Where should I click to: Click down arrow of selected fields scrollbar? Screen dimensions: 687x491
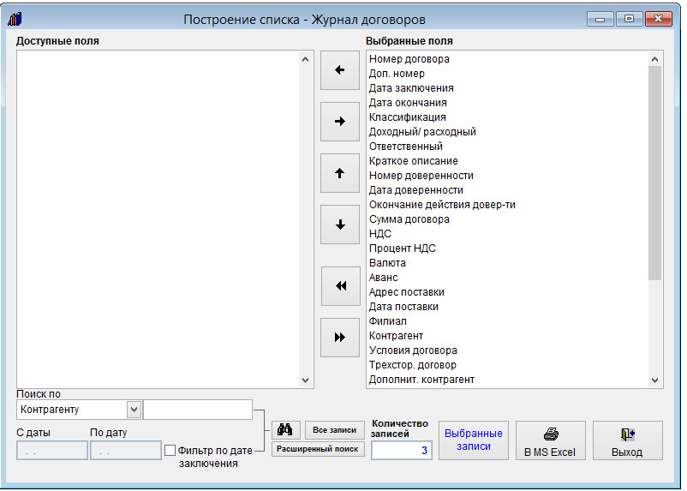tap(655, 380)
